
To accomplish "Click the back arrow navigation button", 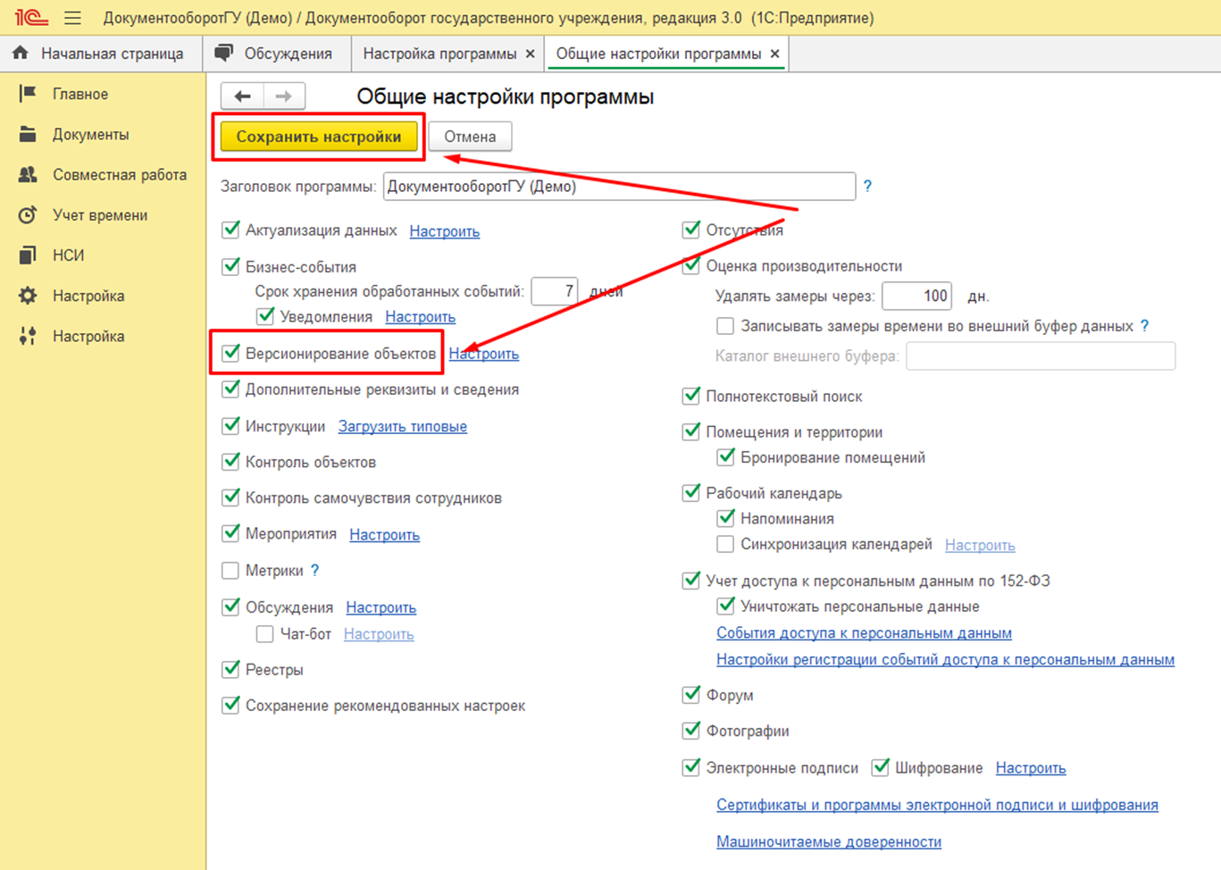I will pyautogui.click(x=242, y=96).
